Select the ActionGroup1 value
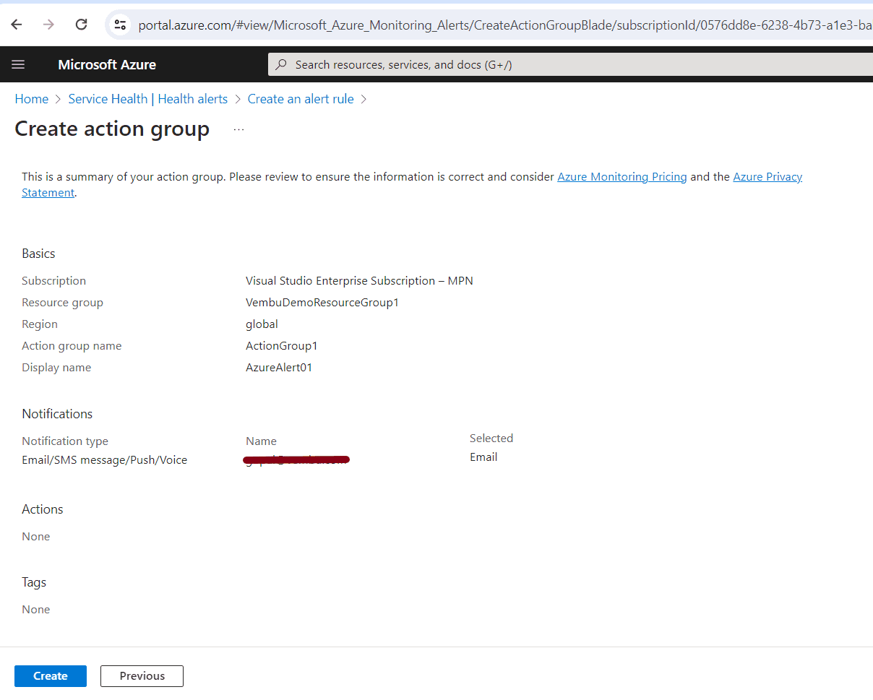 coord(282,346)
